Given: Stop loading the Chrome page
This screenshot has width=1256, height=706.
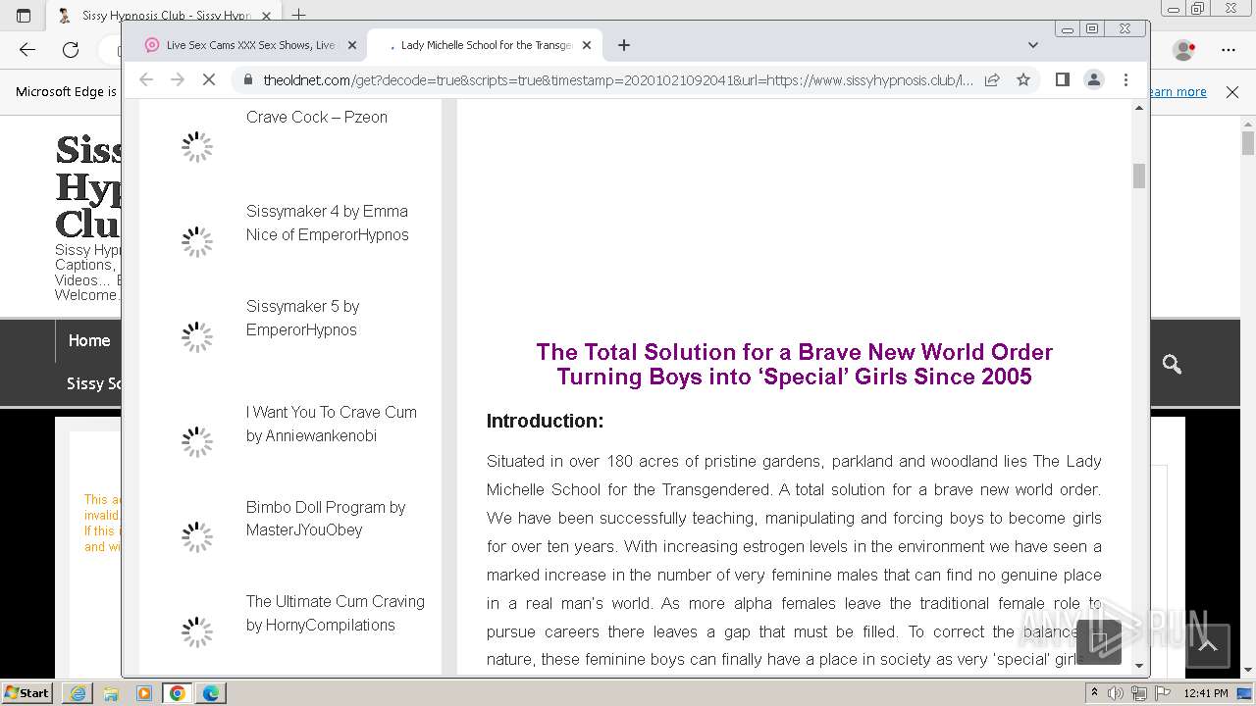Looking at the screenshot, I should tap(209, 79).
